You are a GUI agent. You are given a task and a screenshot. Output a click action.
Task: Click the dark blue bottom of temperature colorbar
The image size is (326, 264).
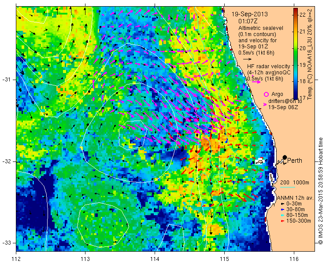pos(296,97)
